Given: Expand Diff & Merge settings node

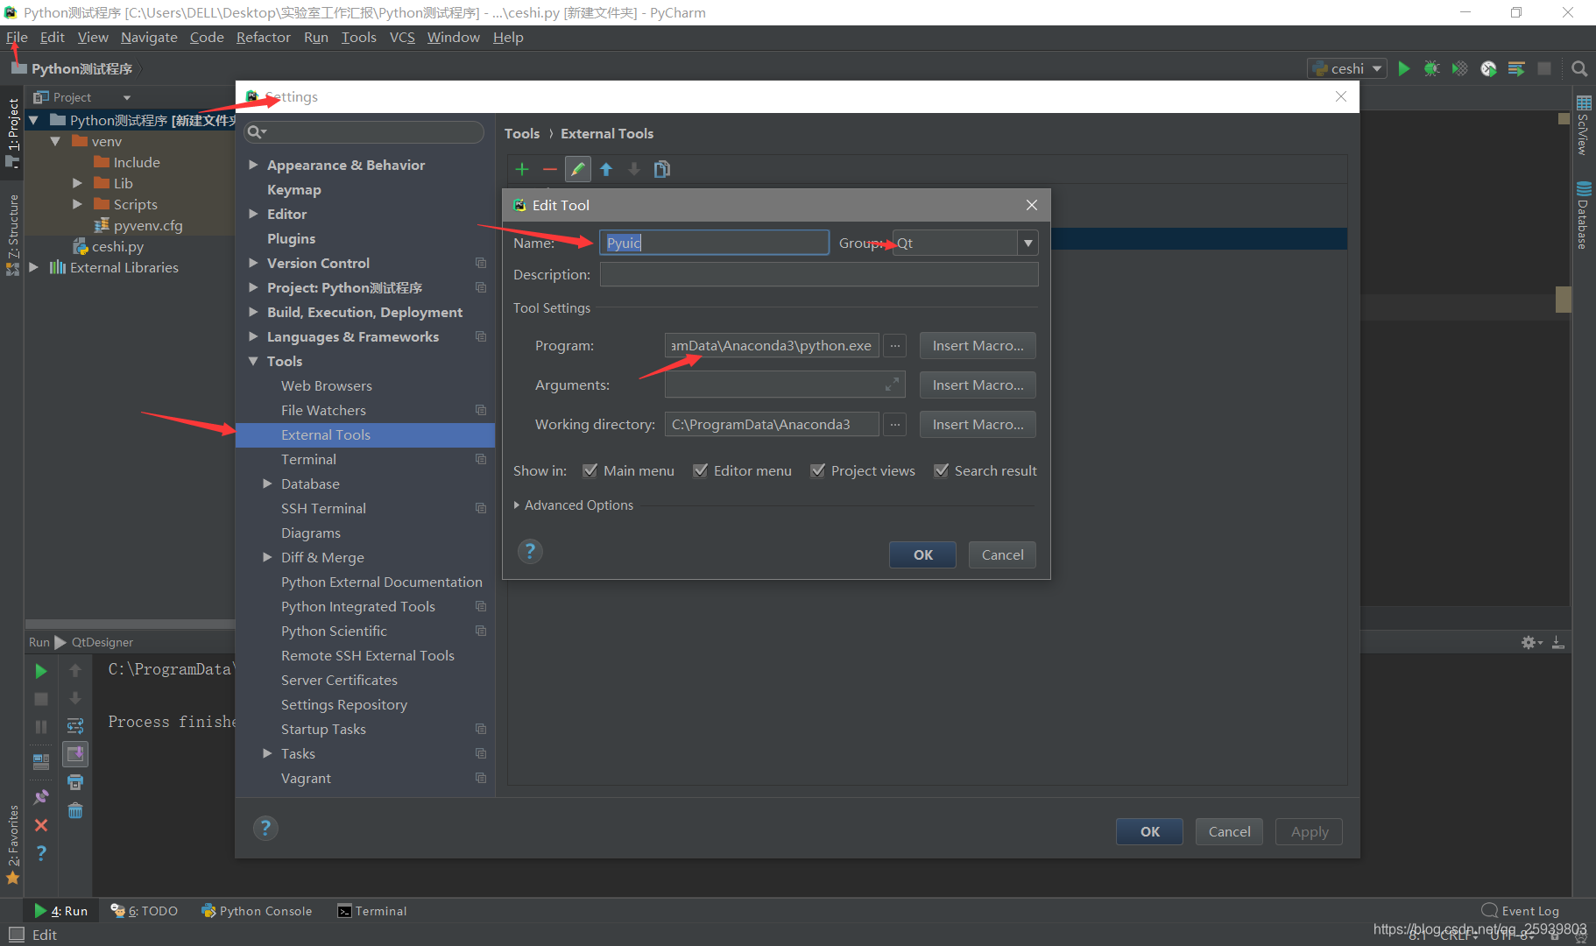Looking at the screenshot, I should [267, 557].
